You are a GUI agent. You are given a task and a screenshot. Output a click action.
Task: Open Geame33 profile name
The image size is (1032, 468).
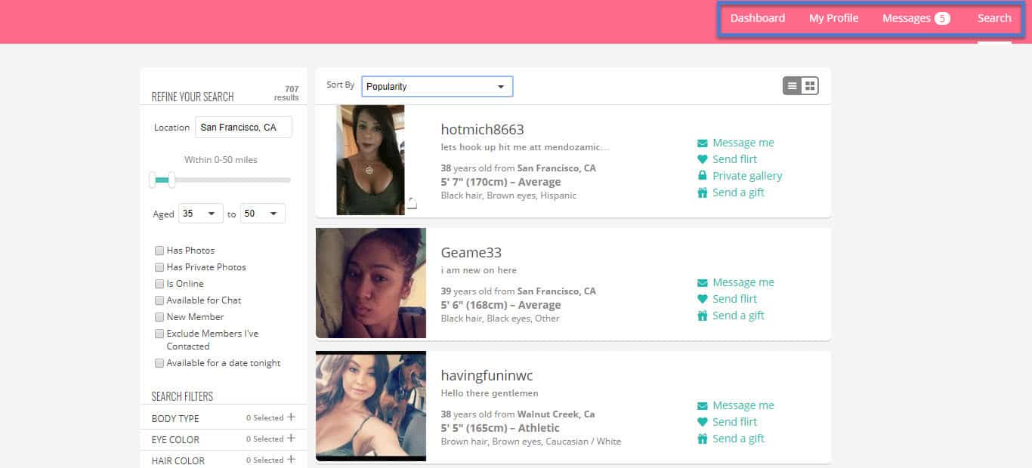tap(471, 253)
